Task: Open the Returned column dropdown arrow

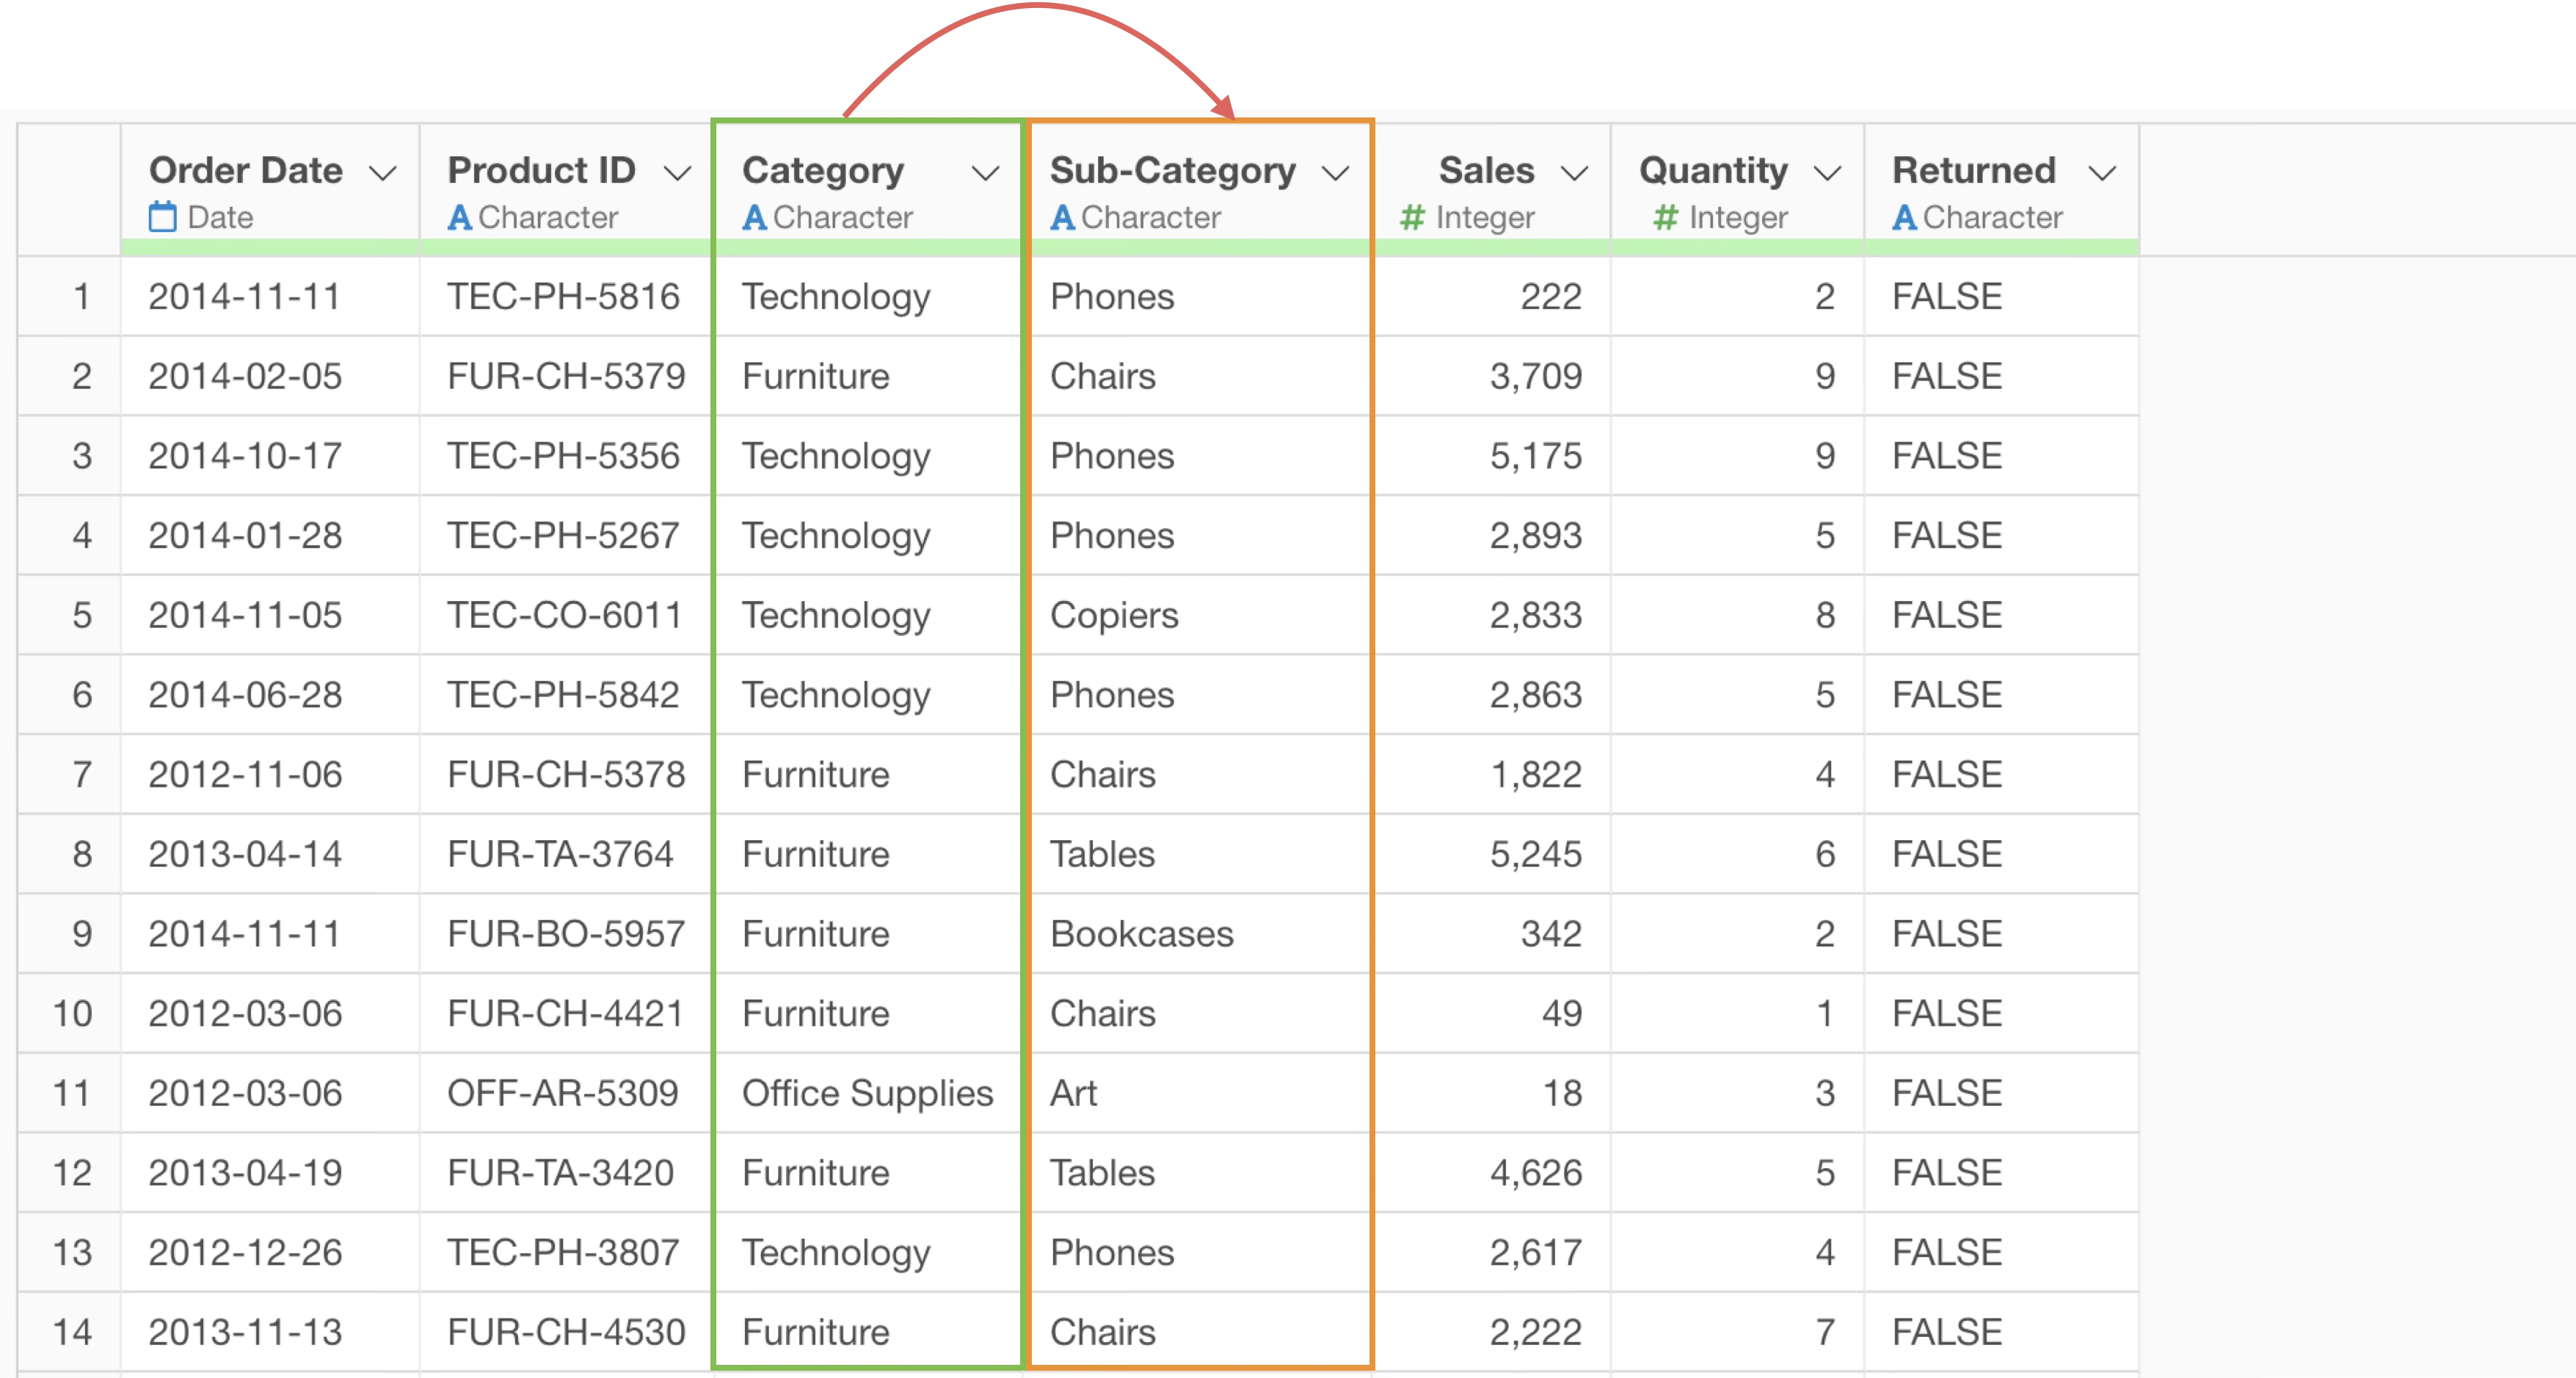Action: [x=2103, y=173]
